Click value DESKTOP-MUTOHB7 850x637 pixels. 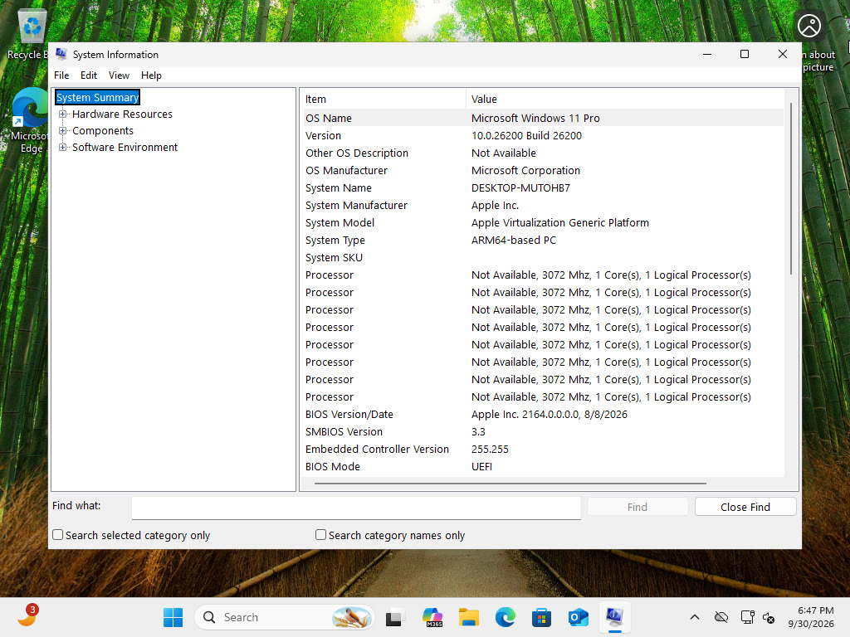tap(520, 188)
